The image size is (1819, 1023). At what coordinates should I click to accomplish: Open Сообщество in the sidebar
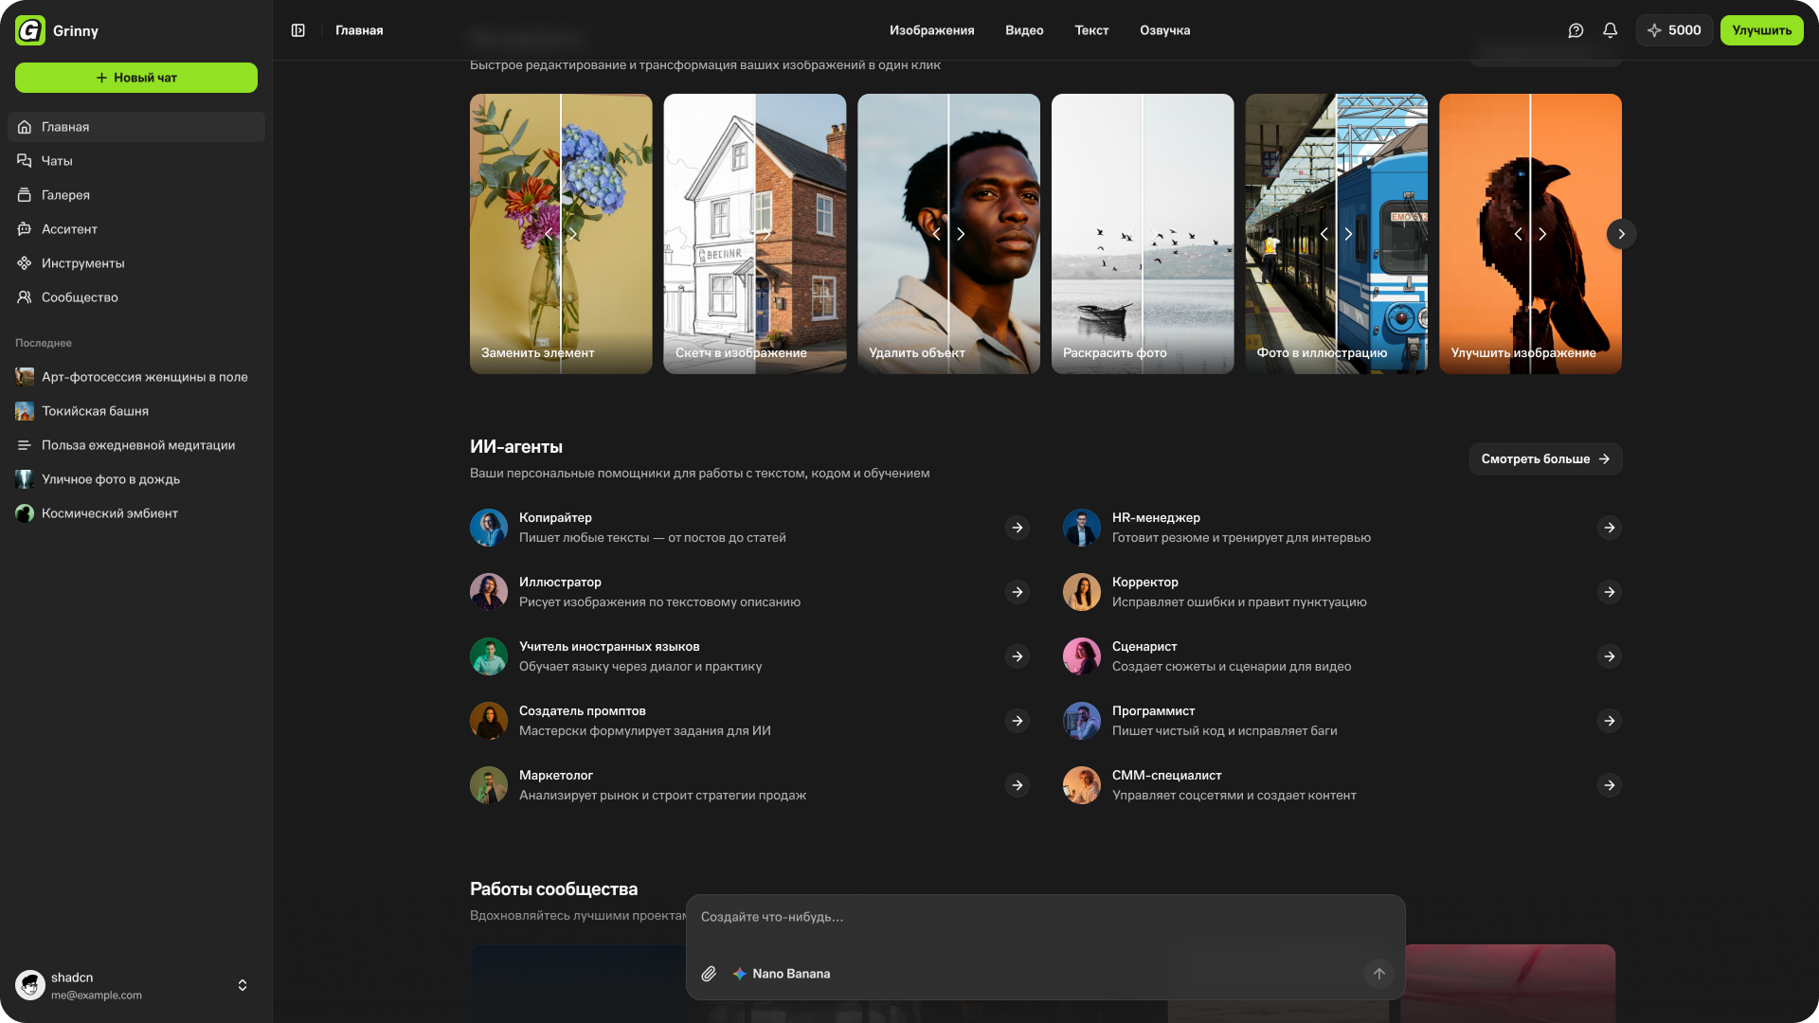80,297
